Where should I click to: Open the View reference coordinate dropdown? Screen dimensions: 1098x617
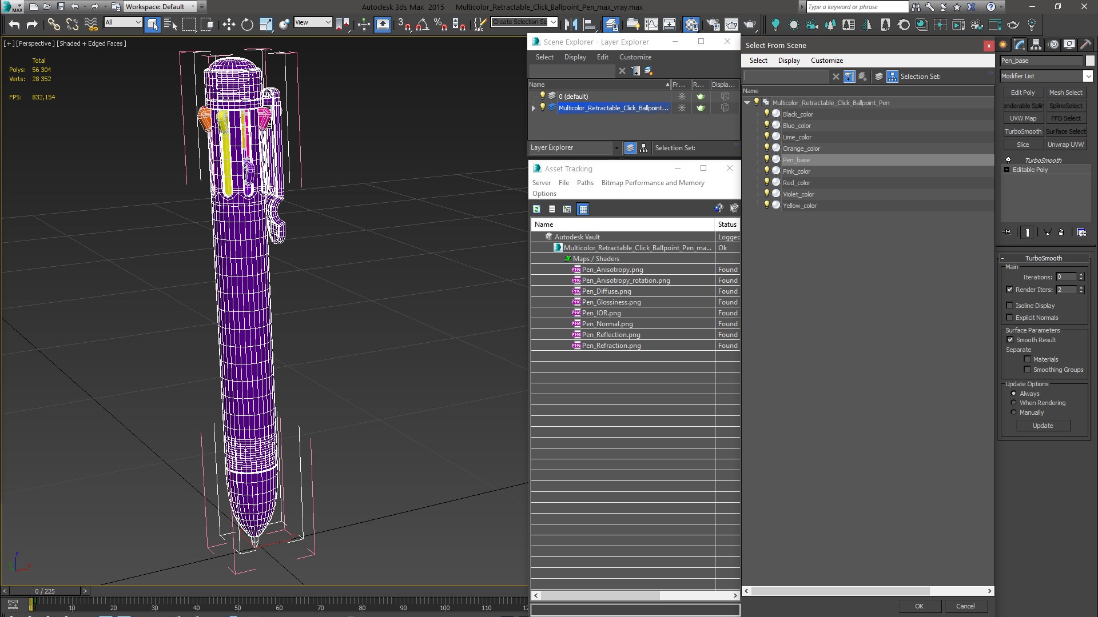[x=313, y=22]
